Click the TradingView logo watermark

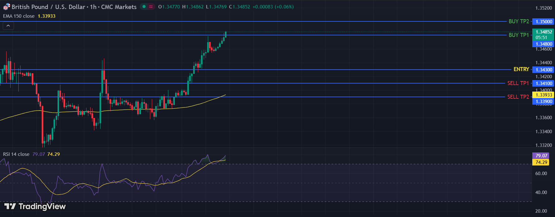pyautogui.click(x=35, y=206)
